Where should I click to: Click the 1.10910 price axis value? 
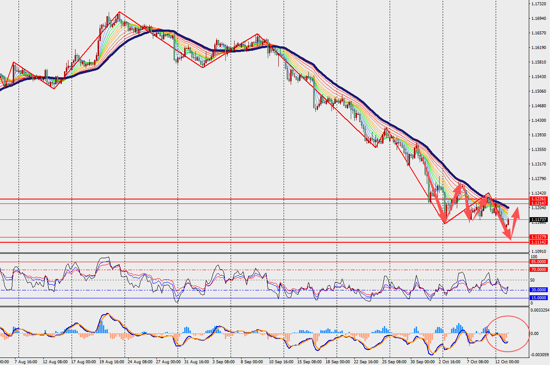coord(539,251)
